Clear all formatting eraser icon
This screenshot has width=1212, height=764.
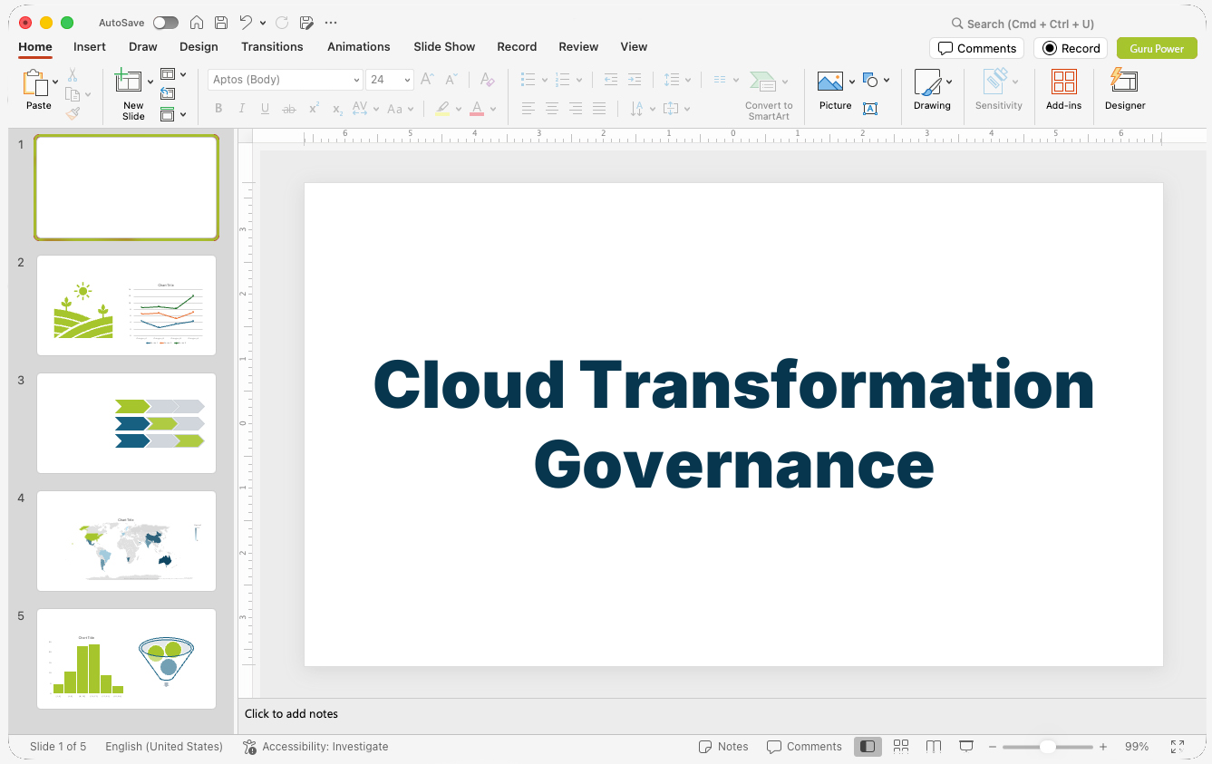[x=488, y=80]
